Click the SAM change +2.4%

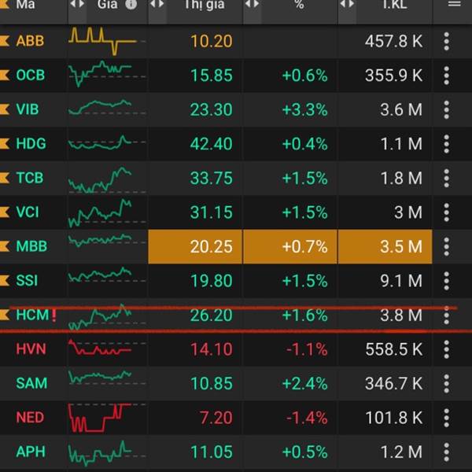pyautogui.click(x=304, y=384)
